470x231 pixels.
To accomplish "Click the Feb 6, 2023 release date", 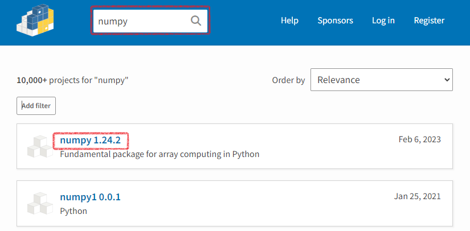I will (x=420, y=139).
